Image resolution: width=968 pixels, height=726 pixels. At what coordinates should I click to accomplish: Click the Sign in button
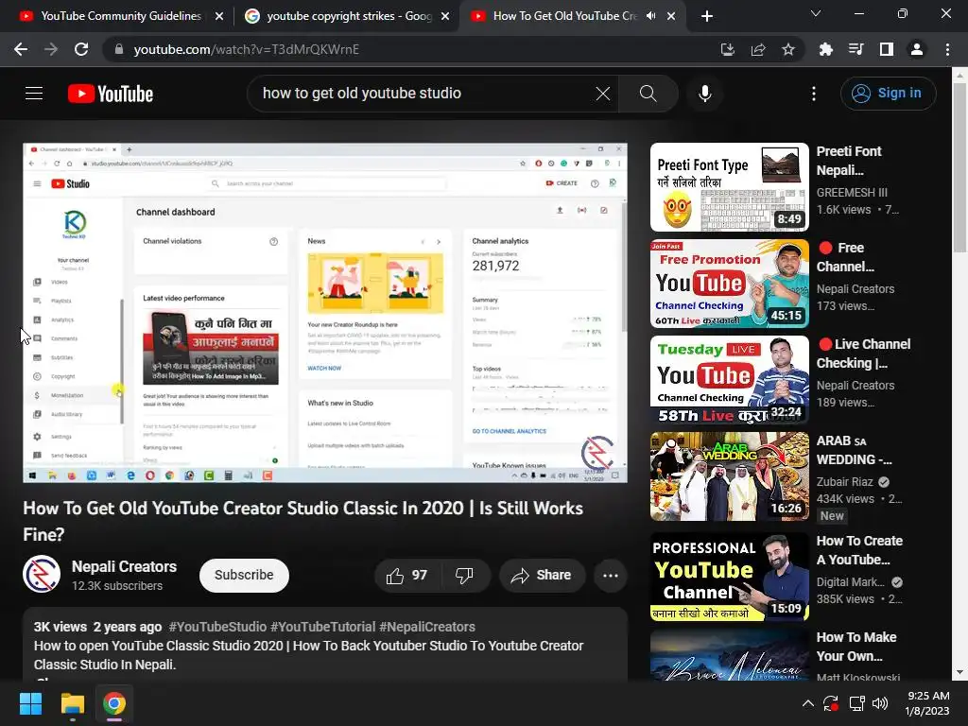[x=888, y=94]
